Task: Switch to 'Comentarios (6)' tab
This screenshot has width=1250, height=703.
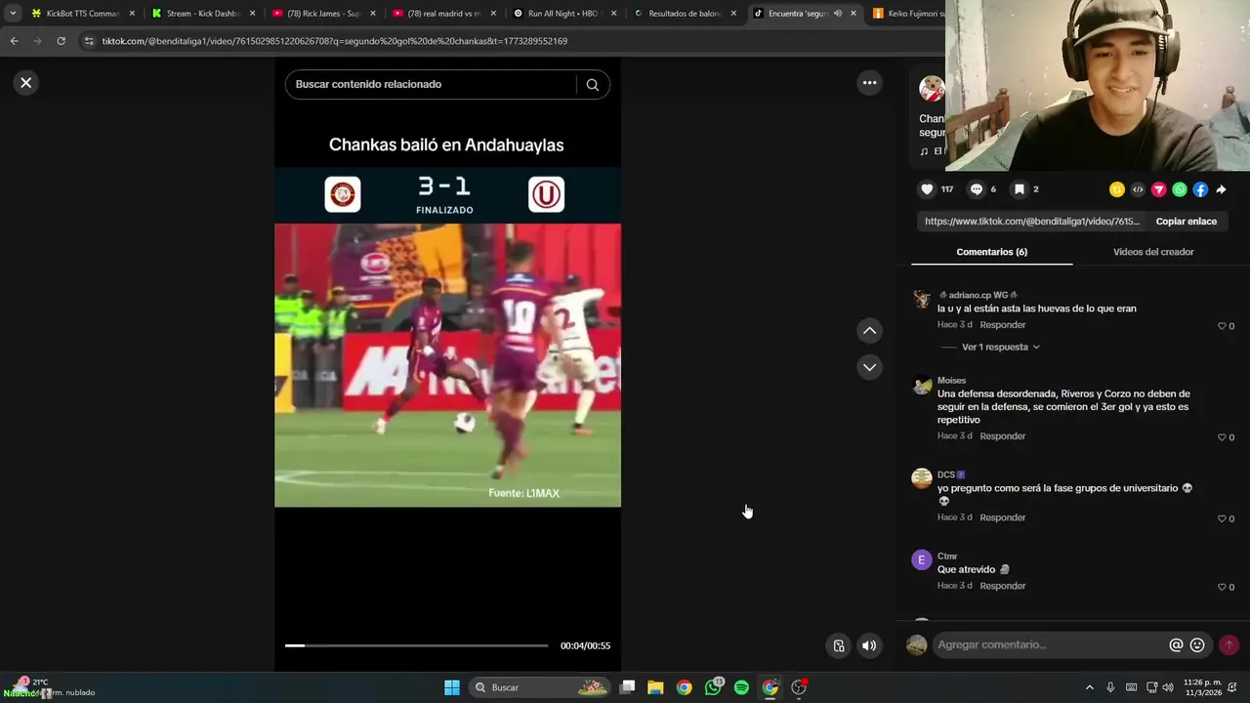Action: click(x=991, y=252)
